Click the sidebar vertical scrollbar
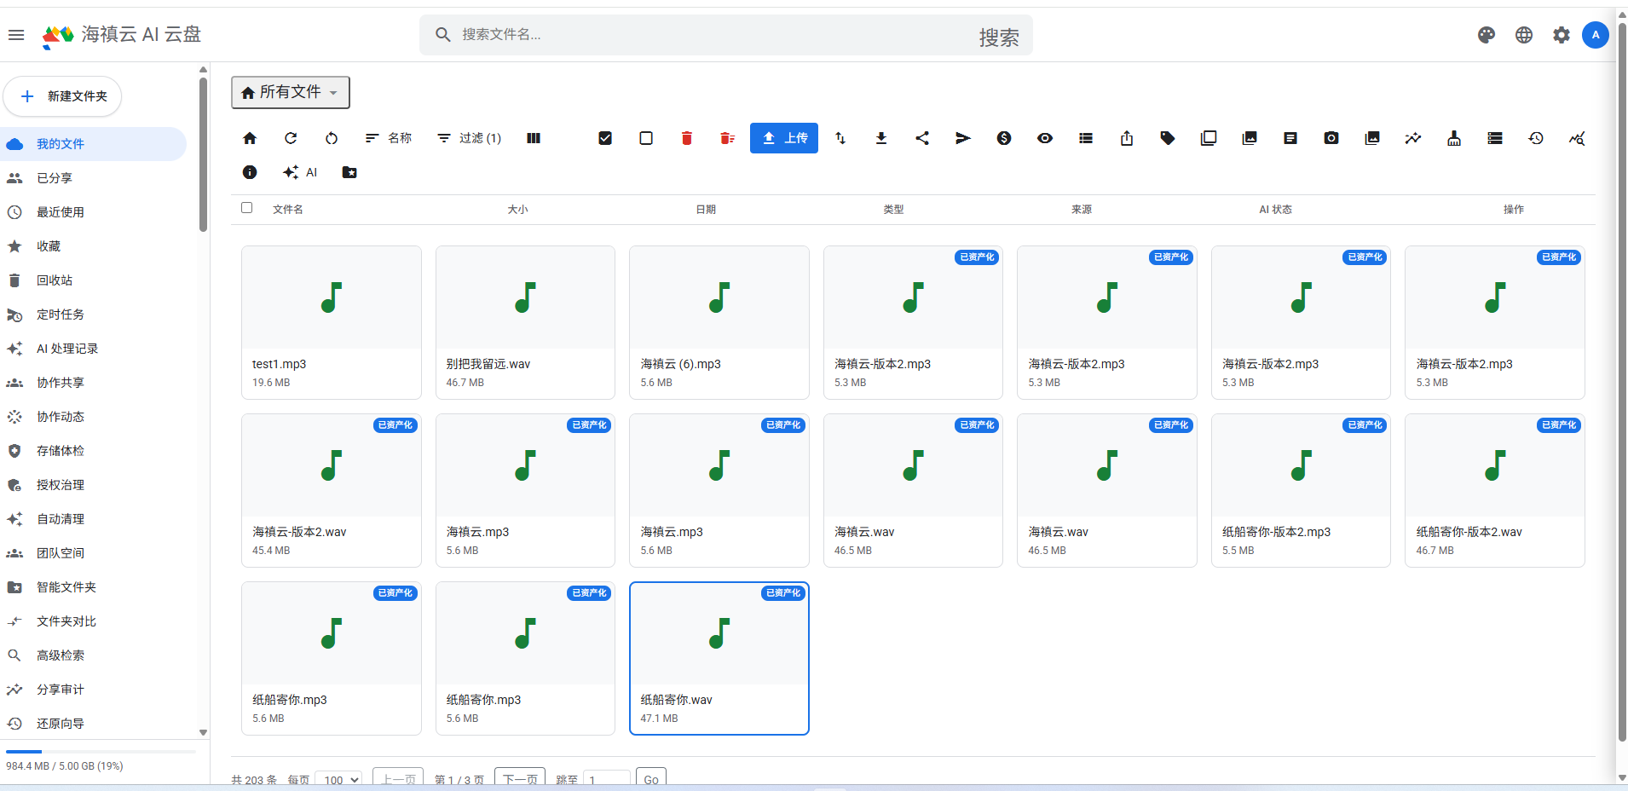This screenshot has height=791, width=1628. 203,154
